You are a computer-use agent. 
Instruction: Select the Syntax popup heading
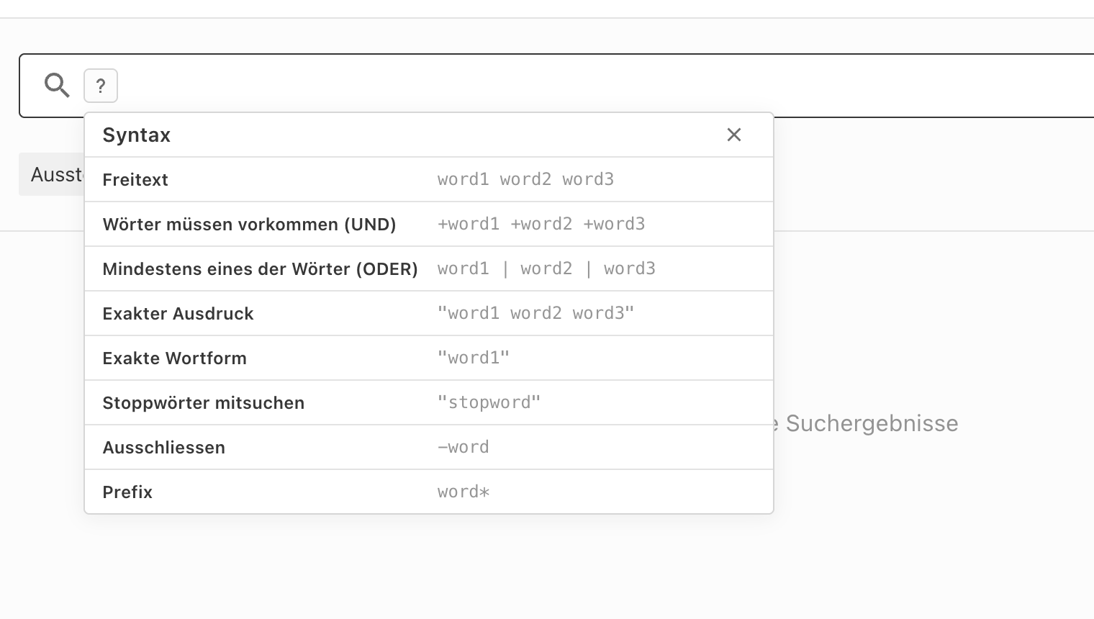137,135
